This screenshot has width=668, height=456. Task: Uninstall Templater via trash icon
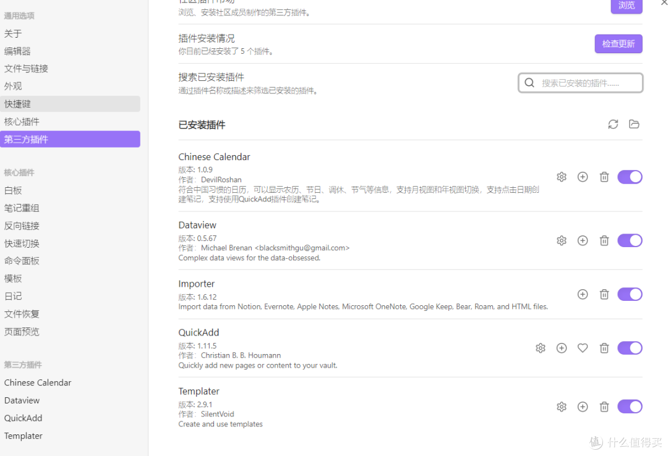[x=604, y=407]
